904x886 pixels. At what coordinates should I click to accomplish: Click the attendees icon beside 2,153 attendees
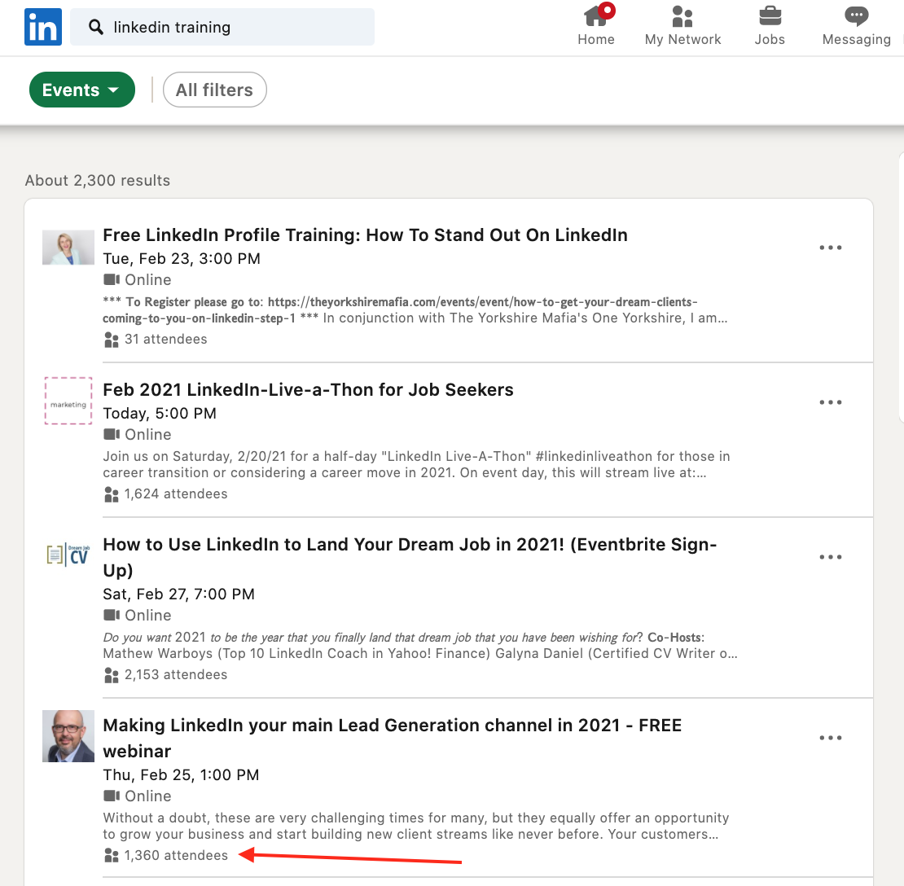[x=112, y=675]
